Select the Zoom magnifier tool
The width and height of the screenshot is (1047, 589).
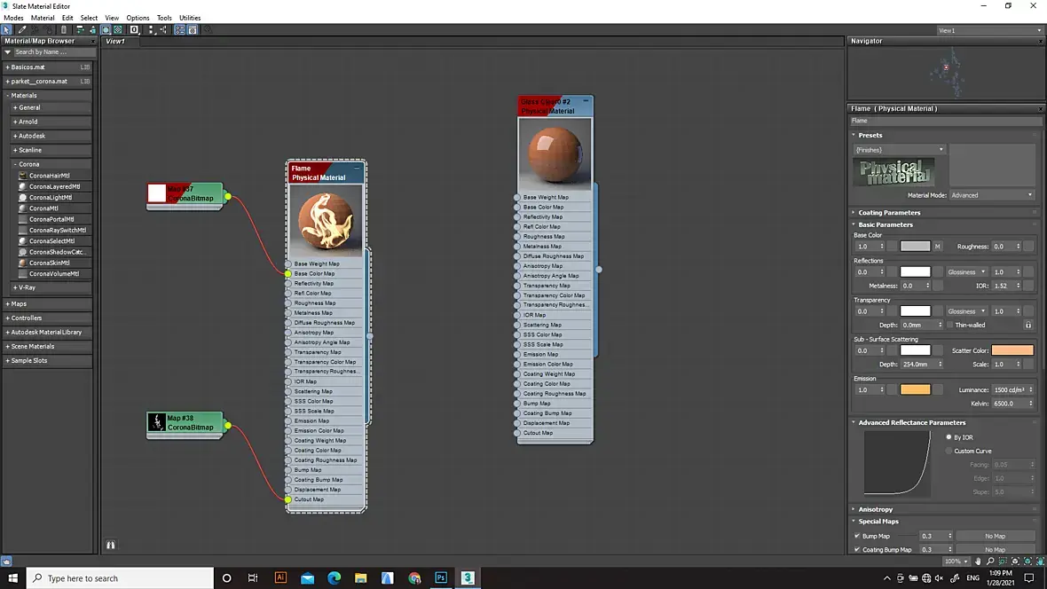[990, 561]
